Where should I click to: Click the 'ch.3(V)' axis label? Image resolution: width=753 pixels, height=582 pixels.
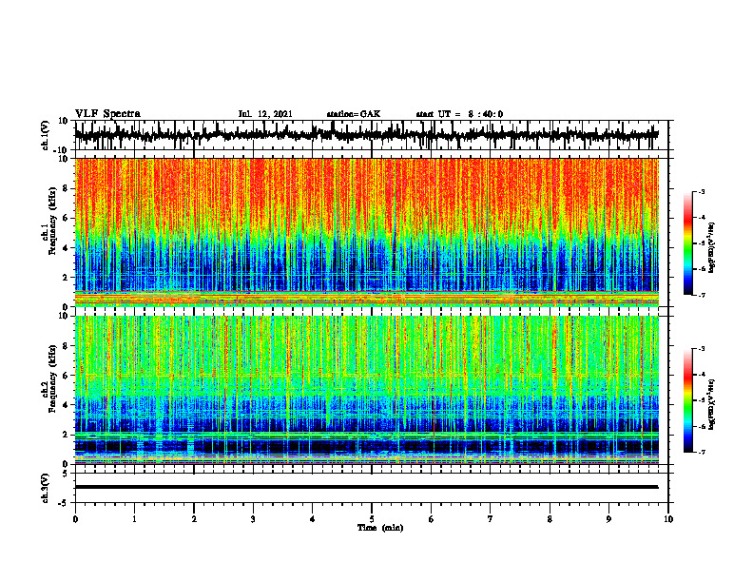(x=46, y=488)
